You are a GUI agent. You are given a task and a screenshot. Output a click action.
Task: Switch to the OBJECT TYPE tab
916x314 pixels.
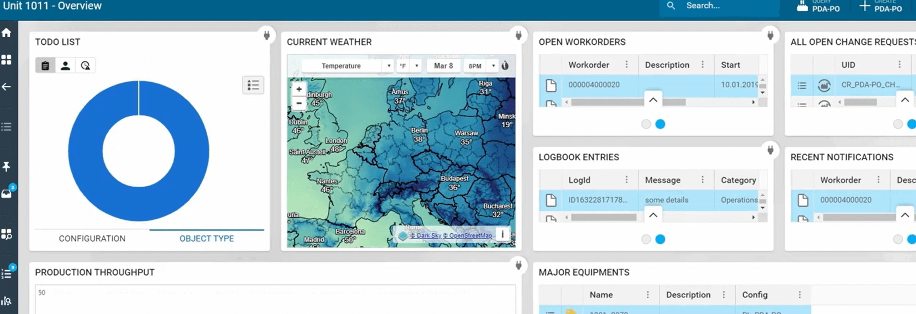pyautogui.click(x=206, y=238)
